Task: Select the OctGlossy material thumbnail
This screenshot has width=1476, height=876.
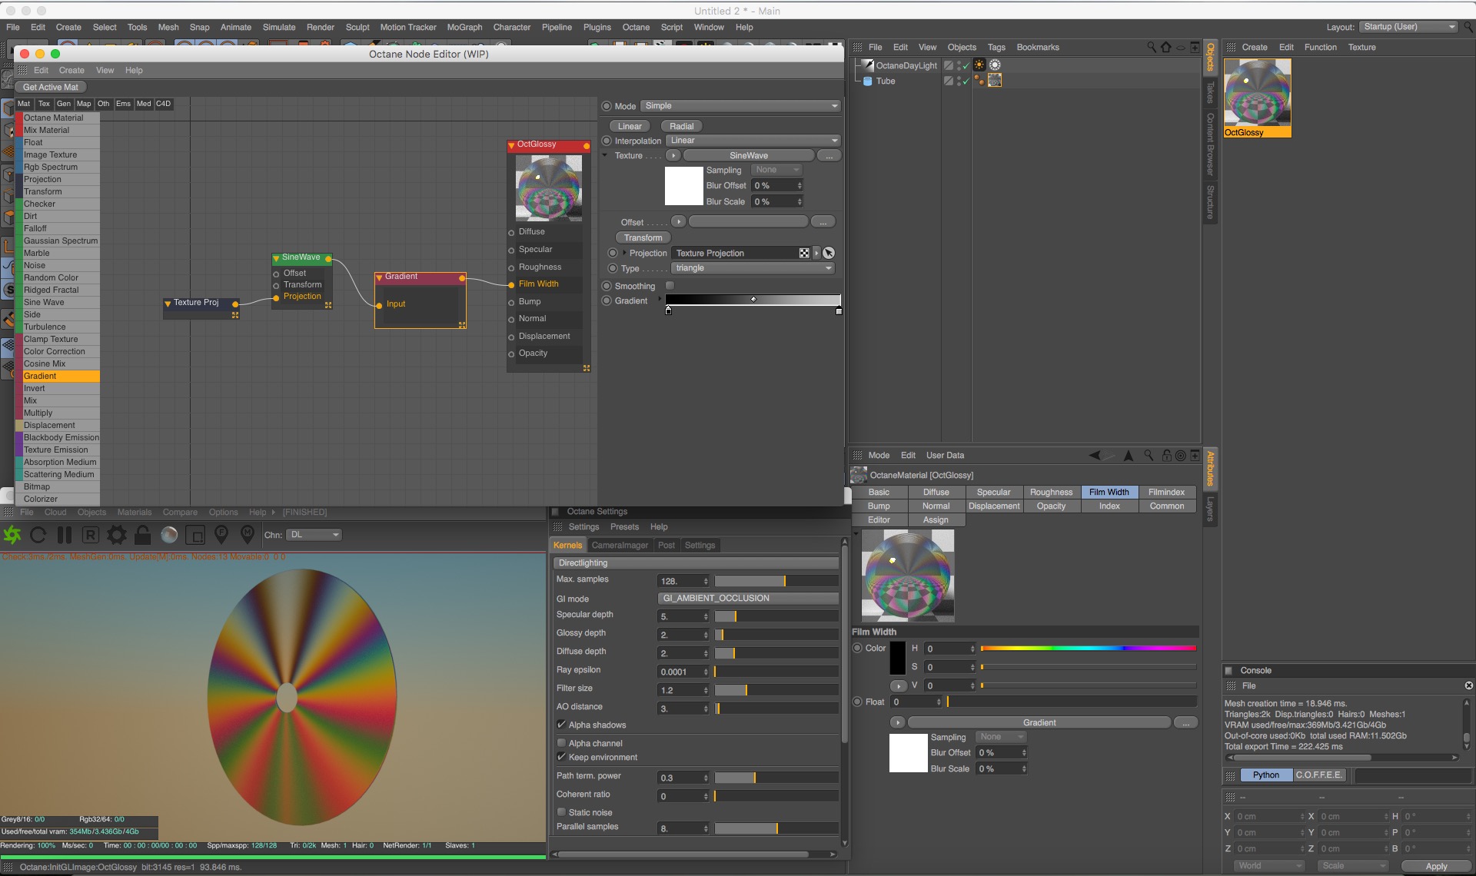Action: click(x=1257, y=94)
